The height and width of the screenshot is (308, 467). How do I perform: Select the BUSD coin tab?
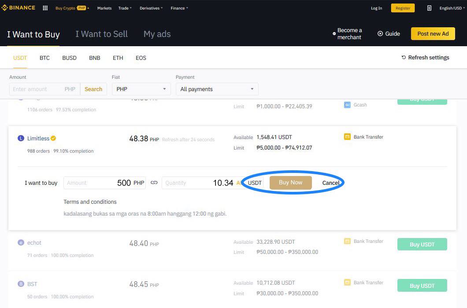tap(70, 58)
